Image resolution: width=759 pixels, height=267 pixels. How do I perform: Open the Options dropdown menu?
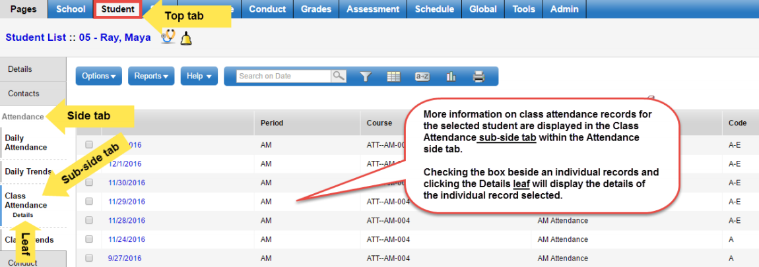point(99,76)
